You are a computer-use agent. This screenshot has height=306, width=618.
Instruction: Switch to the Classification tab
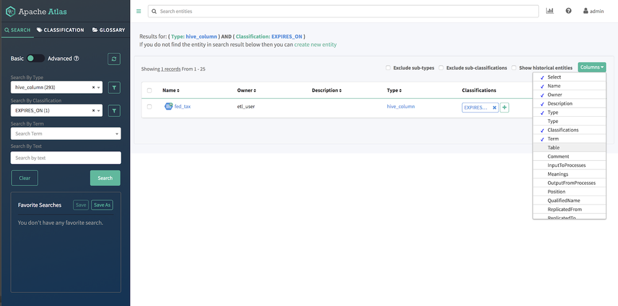click(60, 30)
